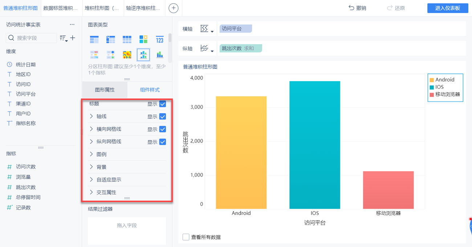This screenshot has width=472, height=247.
Task: Click the search magnifier icon
Action: (11, 38)
